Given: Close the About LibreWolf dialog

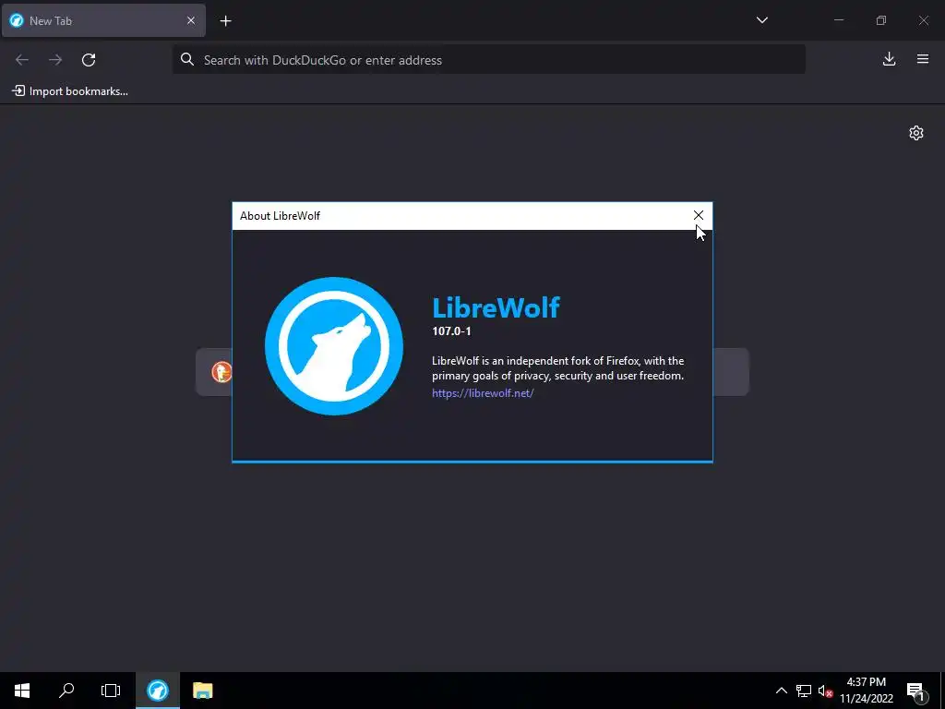Looking at the screenshot, I should [698, 215].
